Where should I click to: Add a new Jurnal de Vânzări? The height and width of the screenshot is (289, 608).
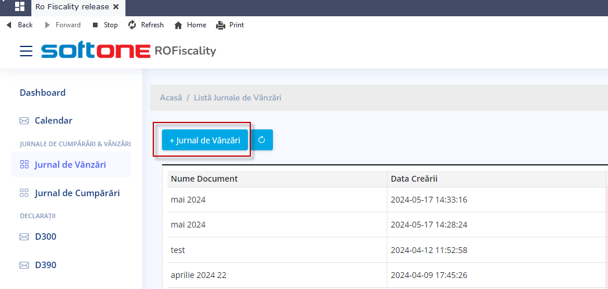coord(204,140)
